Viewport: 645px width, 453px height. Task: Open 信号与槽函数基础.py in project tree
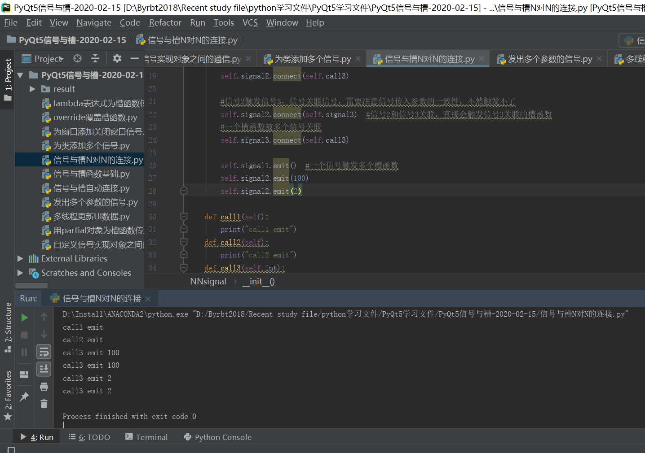pyautogui.click(x=86, y=174)
